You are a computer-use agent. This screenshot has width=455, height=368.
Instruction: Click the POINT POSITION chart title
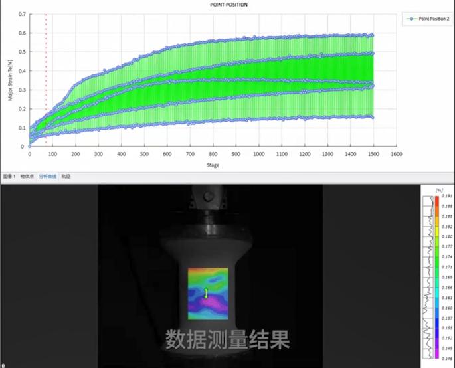point(228,4)
